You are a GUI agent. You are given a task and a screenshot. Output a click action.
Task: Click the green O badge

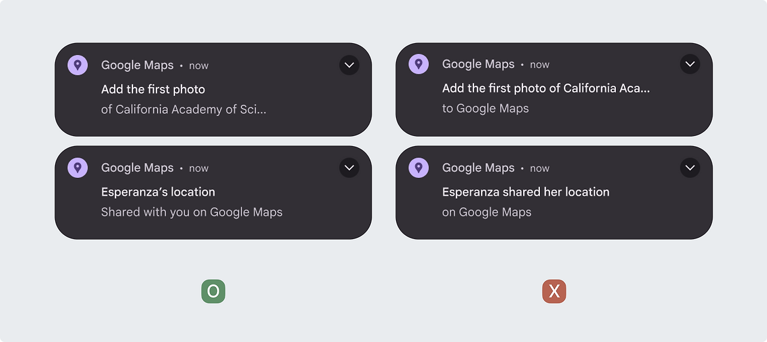[x=213, y=292]
